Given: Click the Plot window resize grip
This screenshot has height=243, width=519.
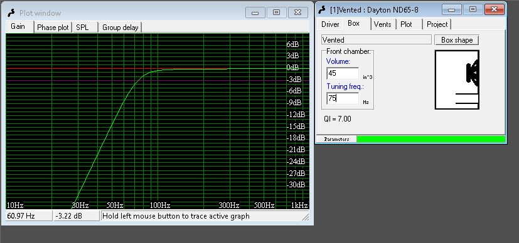Looking at the screenshot, I should point(305,217).
